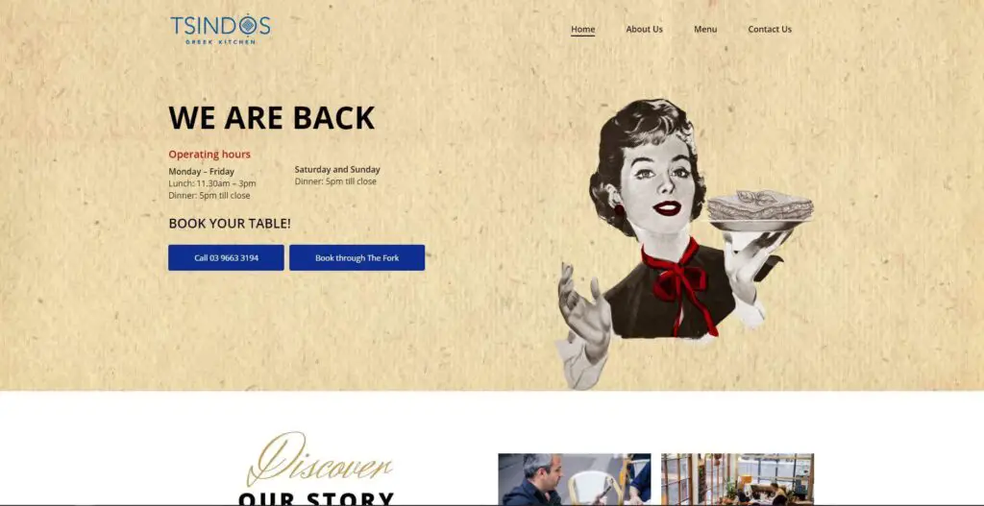Navigate to Contact Us
This screenshot has width=984, height=506.
770,29
